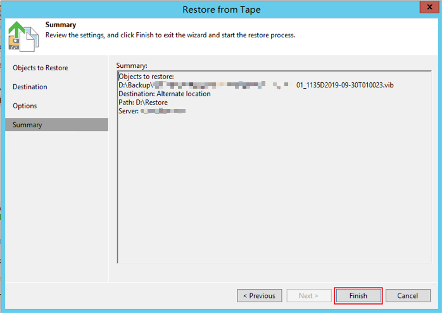The image size is (442, 313).
Task: Click the bold Summary heading
Action: pyautogui.click(x=61, y=25)
